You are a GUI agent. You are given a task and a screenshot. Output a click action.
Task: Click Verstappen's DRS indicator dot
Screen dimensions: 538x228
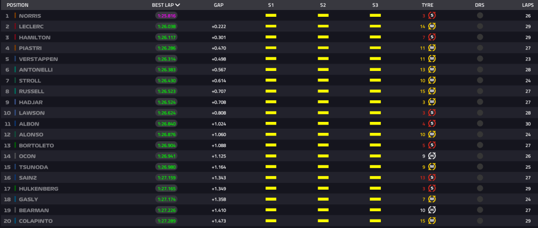[x=480, y=59]
